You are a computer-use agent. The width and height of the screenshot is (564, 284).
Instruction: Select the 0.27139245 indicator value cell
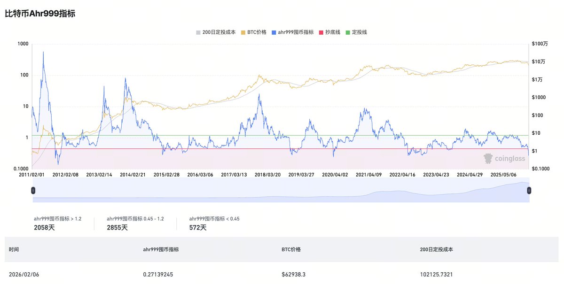point(158,274)
